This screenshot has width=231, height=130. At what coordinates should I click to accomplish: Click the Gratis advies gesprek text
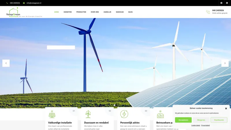(220, 13)
